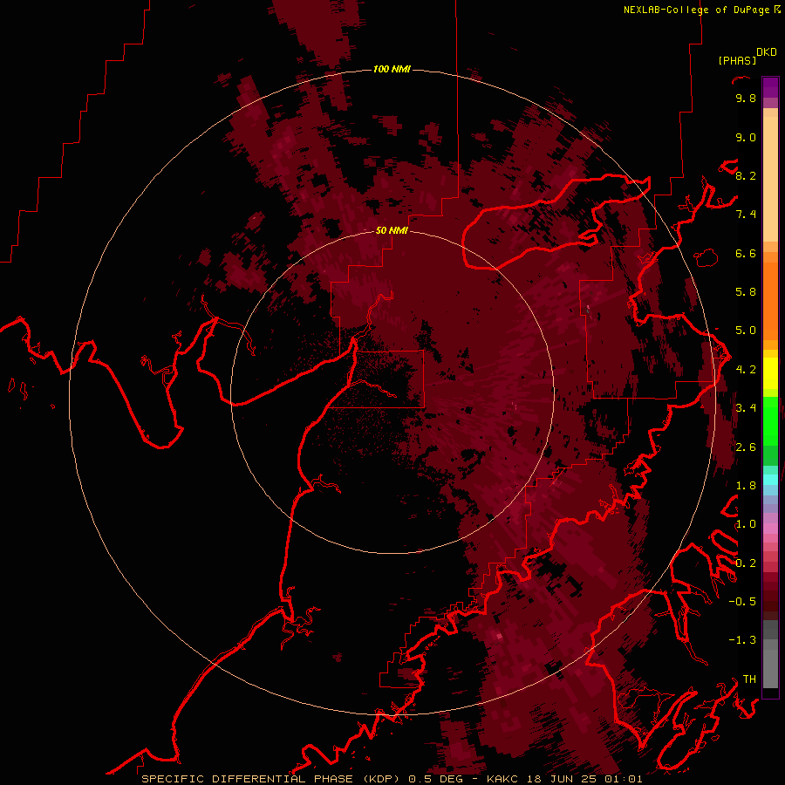This screenshot has width=785, height=785.
Task: Select the 5.0 legend value
Action: click(x=746, y=331)
